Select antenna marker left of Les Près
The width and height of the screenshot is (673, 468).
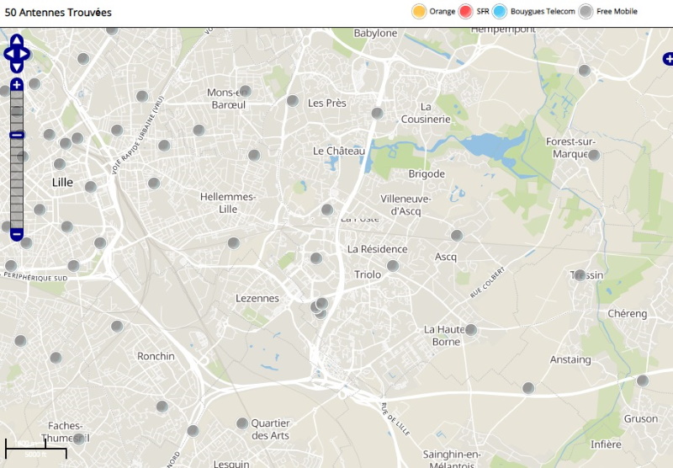[x=293, y=101]
